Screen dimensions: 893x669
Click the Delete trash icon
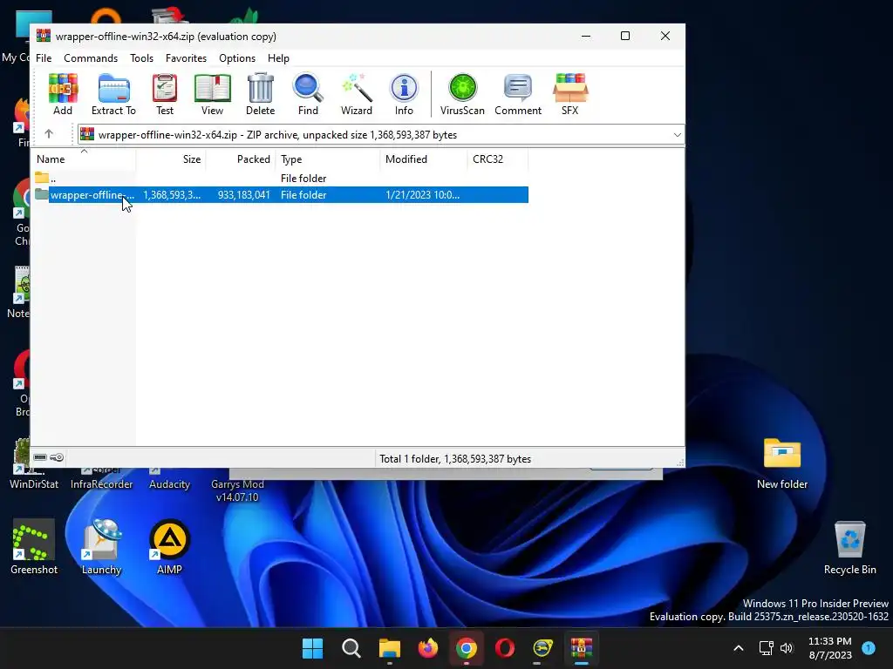(x=260, y=94)
